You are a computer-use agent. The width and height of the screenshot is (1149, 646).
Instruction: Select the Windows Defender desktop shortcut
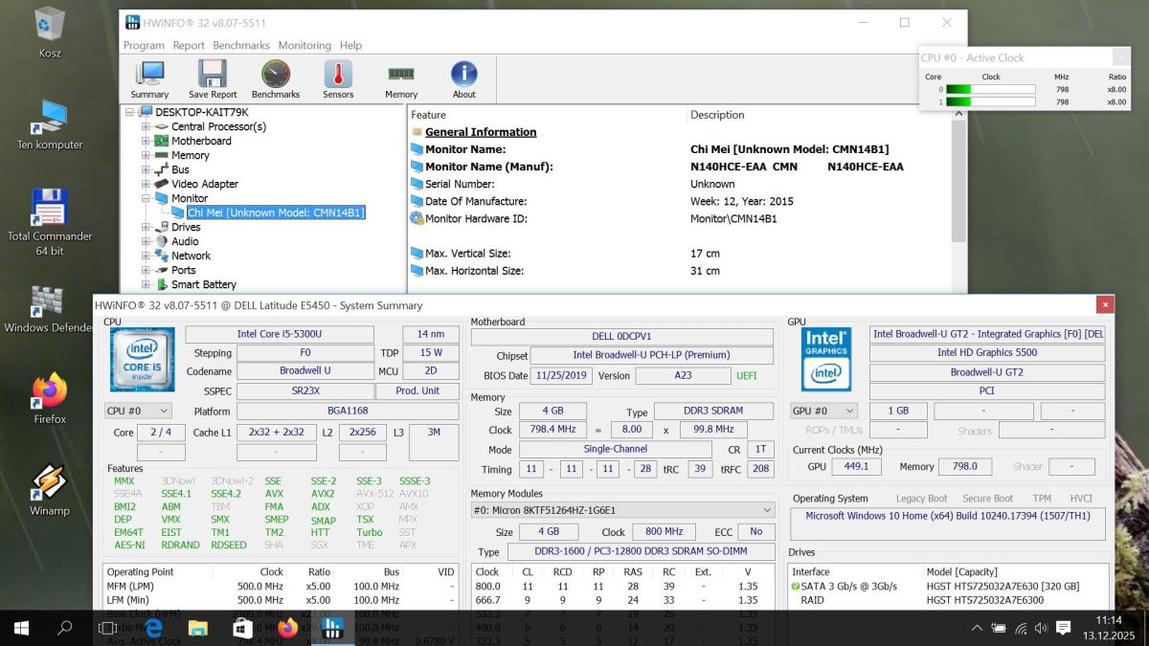(x=50, y=308)
